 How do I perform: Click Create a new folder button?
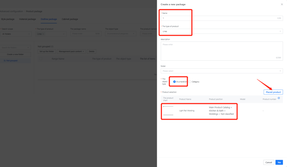15,54
